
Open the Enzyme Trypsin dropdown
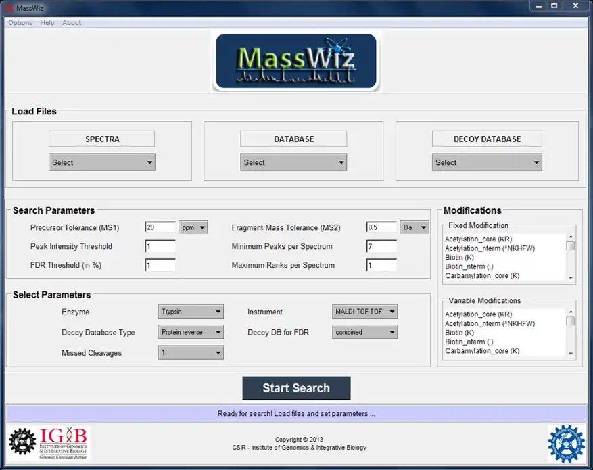[x=191, y=312]
